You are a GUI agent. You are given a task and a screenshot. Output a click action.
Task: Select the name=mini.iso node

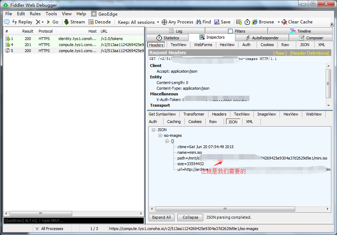coord(190,152)
